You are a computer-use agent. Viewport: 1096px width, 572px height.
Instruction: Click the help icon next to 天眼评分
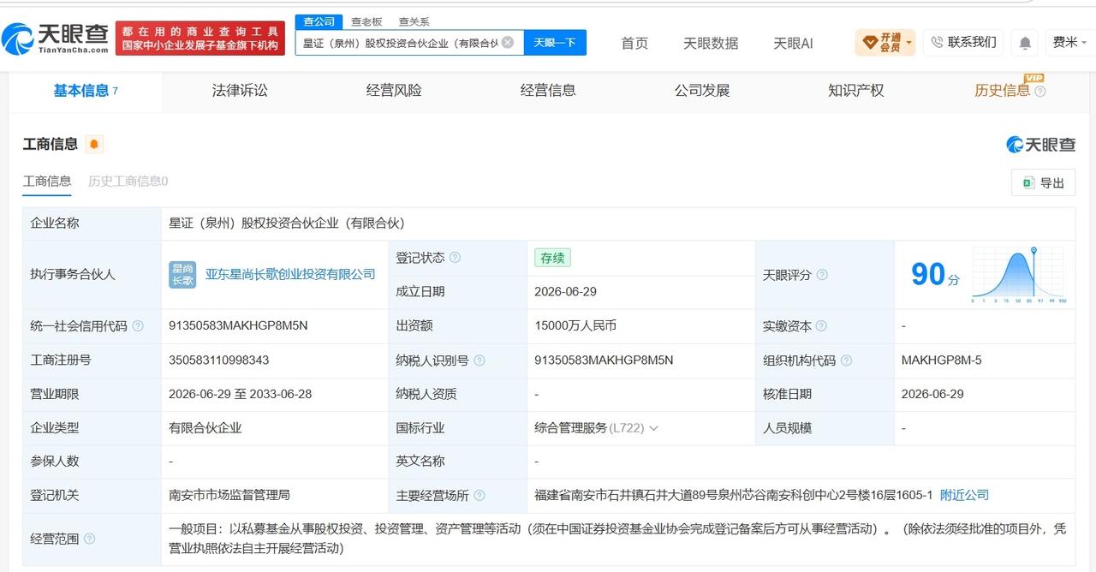[x=822, y=275]
